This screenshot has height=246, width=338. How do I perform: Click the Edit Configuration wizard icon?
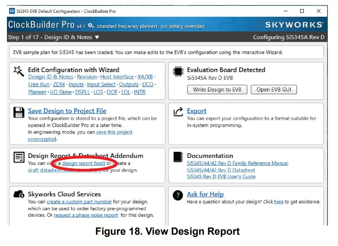coord(18,70)
